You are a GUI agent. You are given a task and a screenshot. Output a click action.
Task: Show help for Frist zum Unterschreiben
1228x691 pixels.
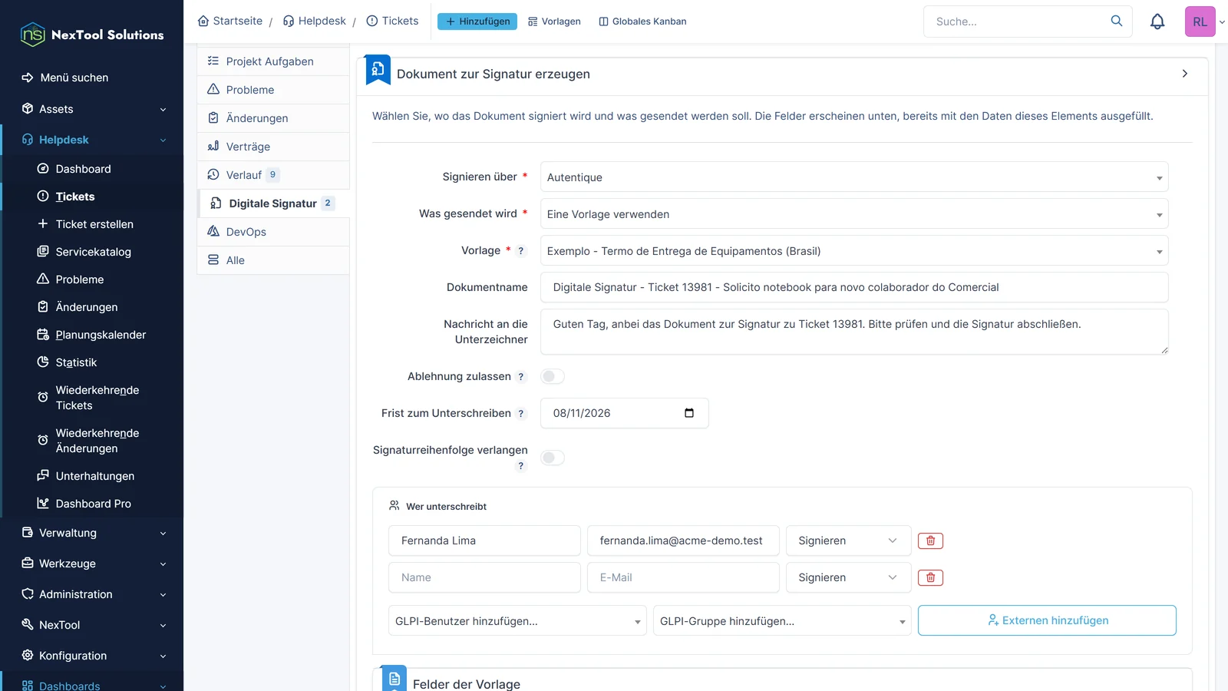(x=521, y=414)
